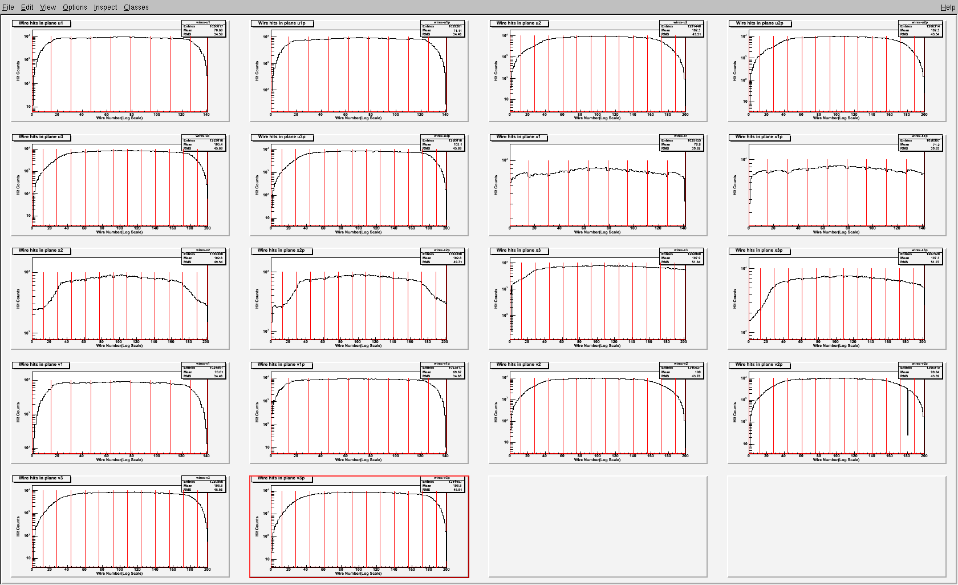Click 'Wire Number(Log Scale)' label under plane u2p plot
Screen dimensions: 958x585
pos(837,118)
